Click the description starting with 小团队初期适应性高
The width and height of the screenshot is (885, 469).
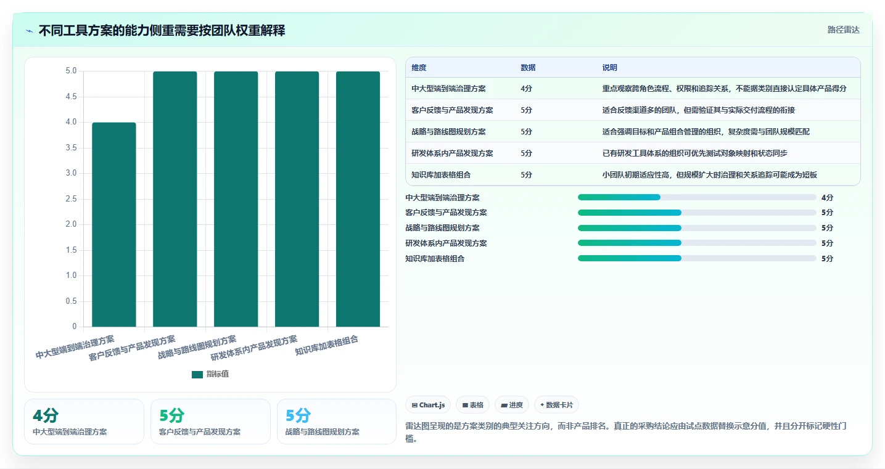click(x=710, y=175)
